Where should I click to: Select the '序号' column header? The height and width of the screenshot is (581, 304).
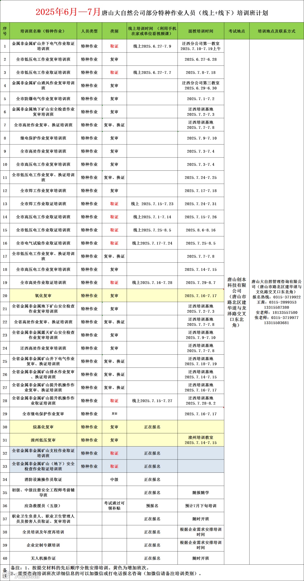pyautogui.click(x=5, y=31)
